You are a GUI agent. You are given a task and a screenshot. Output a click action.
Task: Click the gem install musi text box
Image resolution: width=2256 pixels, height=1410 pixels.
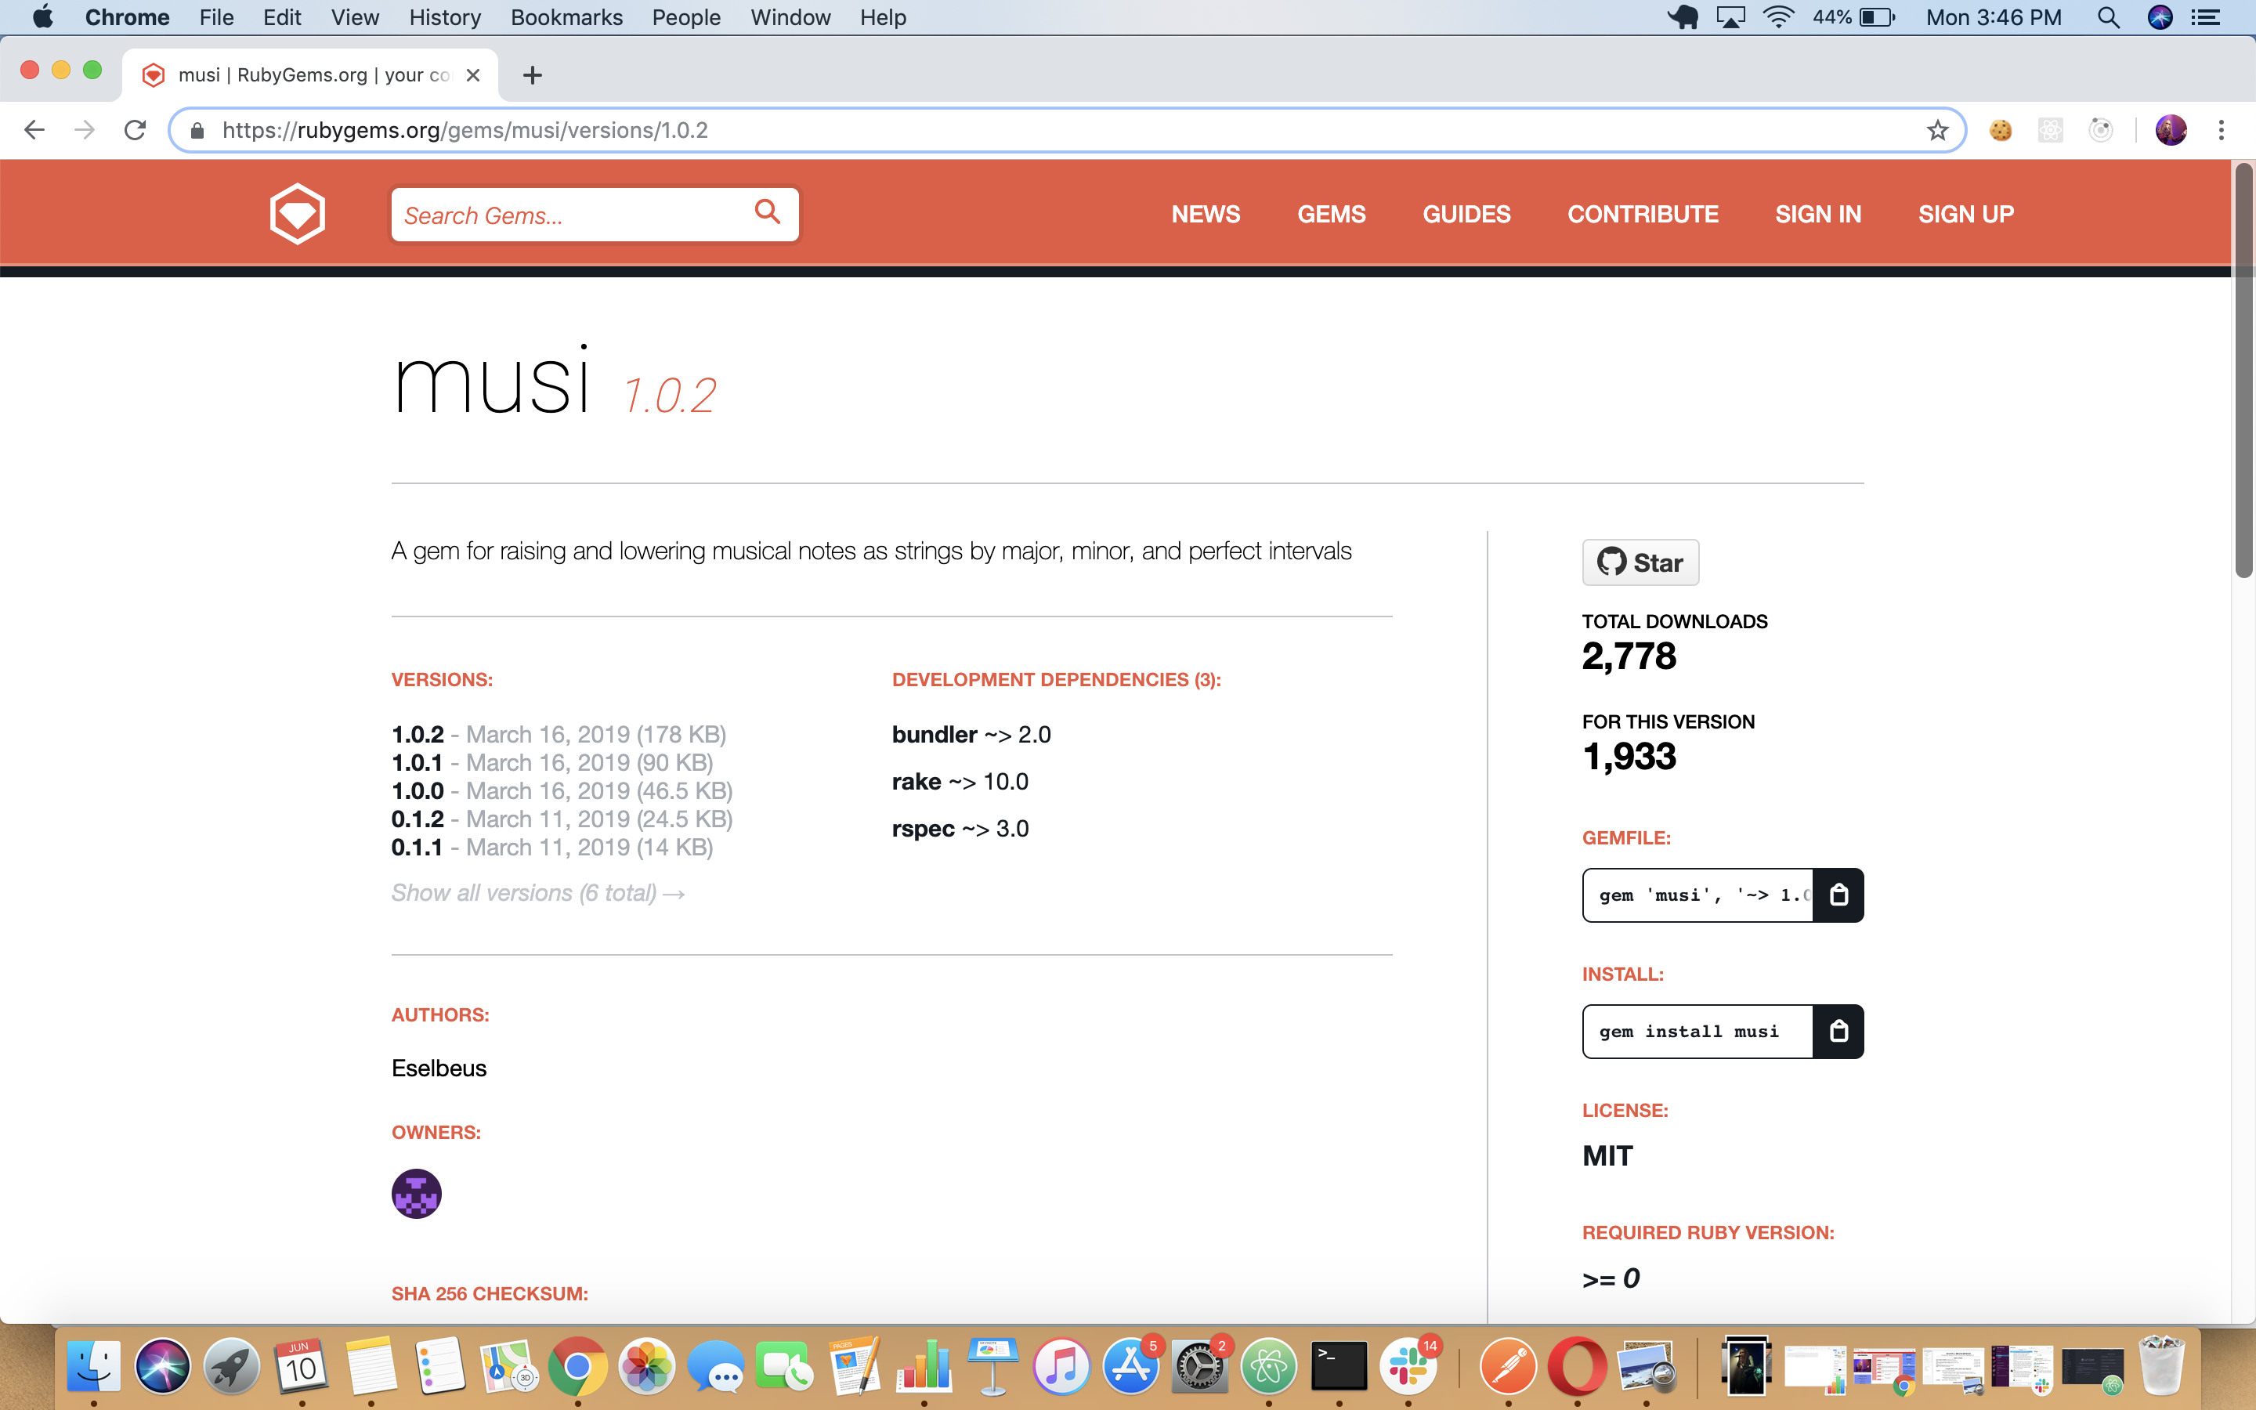pyautogui.click(x=1697, y=1032)
